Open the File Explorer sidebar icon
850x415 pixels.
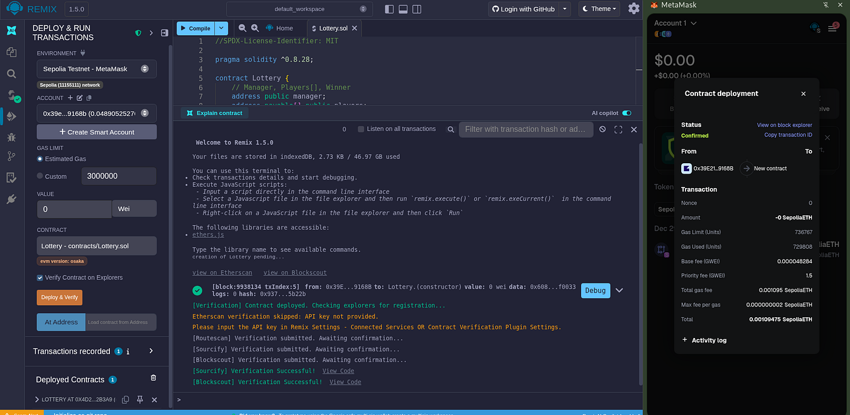click(12, 53)
